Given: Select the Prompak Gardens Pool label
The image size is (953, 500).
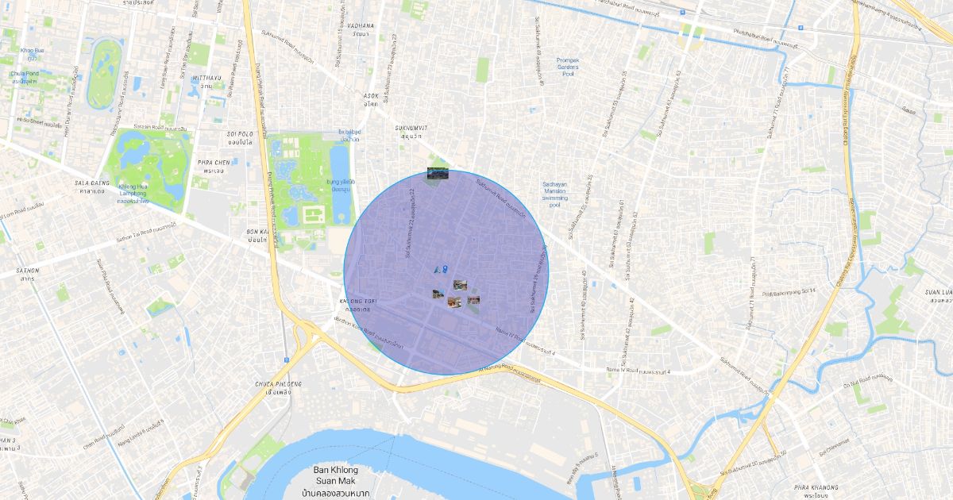Looking at the screenshot, I should (568, 67).
